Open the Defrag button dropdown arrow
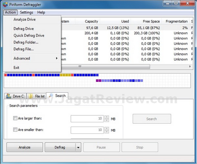Screen dimensions: 197x164 (x=78, y=148)
